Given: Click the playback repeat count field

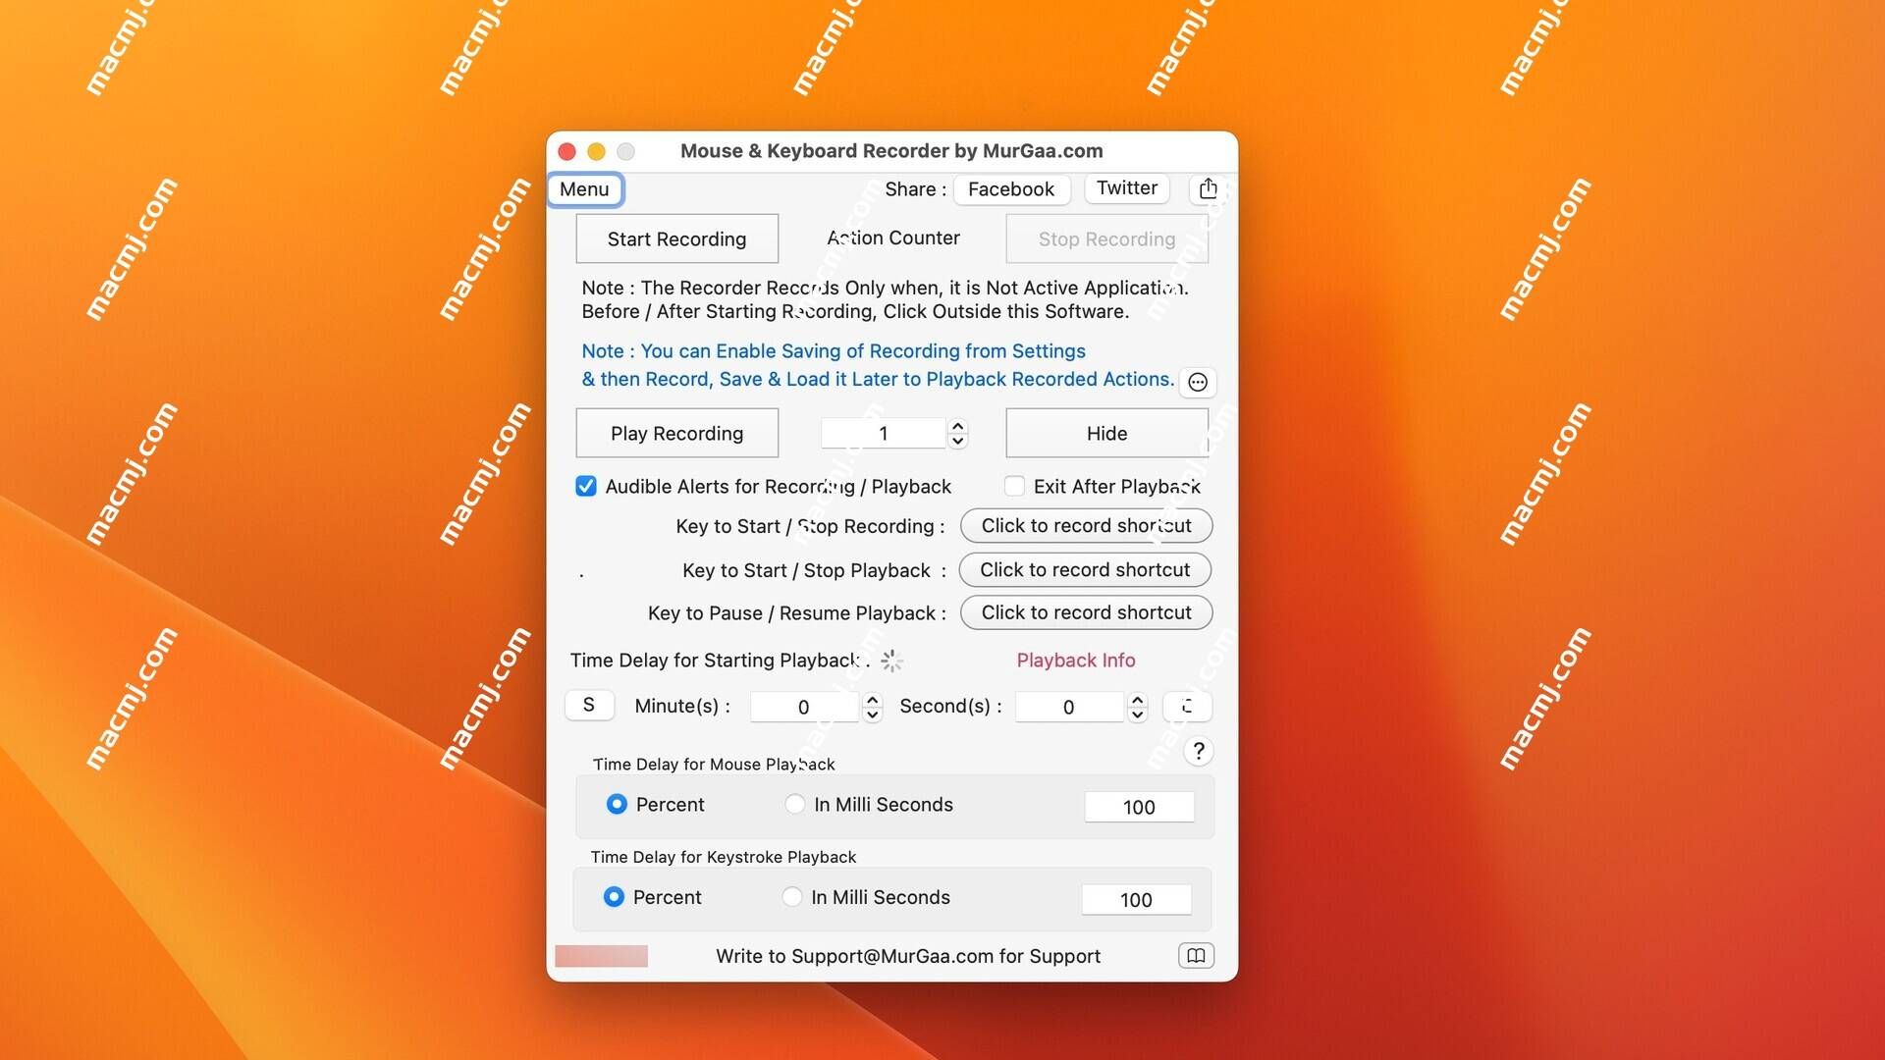Looking at the screenshot, I should click(884, 433).
